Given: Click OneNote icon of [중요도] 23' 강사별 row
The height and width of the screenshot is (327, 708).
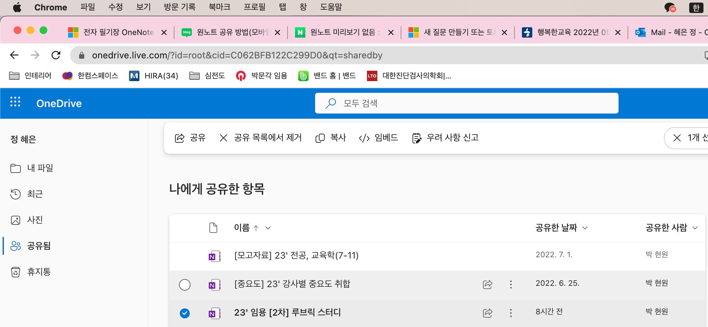Looking at the screenshot, I should [214, 285].
